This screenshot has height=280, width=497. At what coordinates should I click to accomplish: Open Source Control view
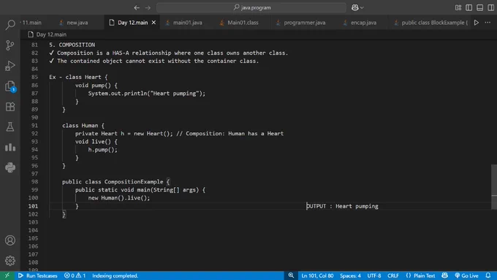(10, 45)
